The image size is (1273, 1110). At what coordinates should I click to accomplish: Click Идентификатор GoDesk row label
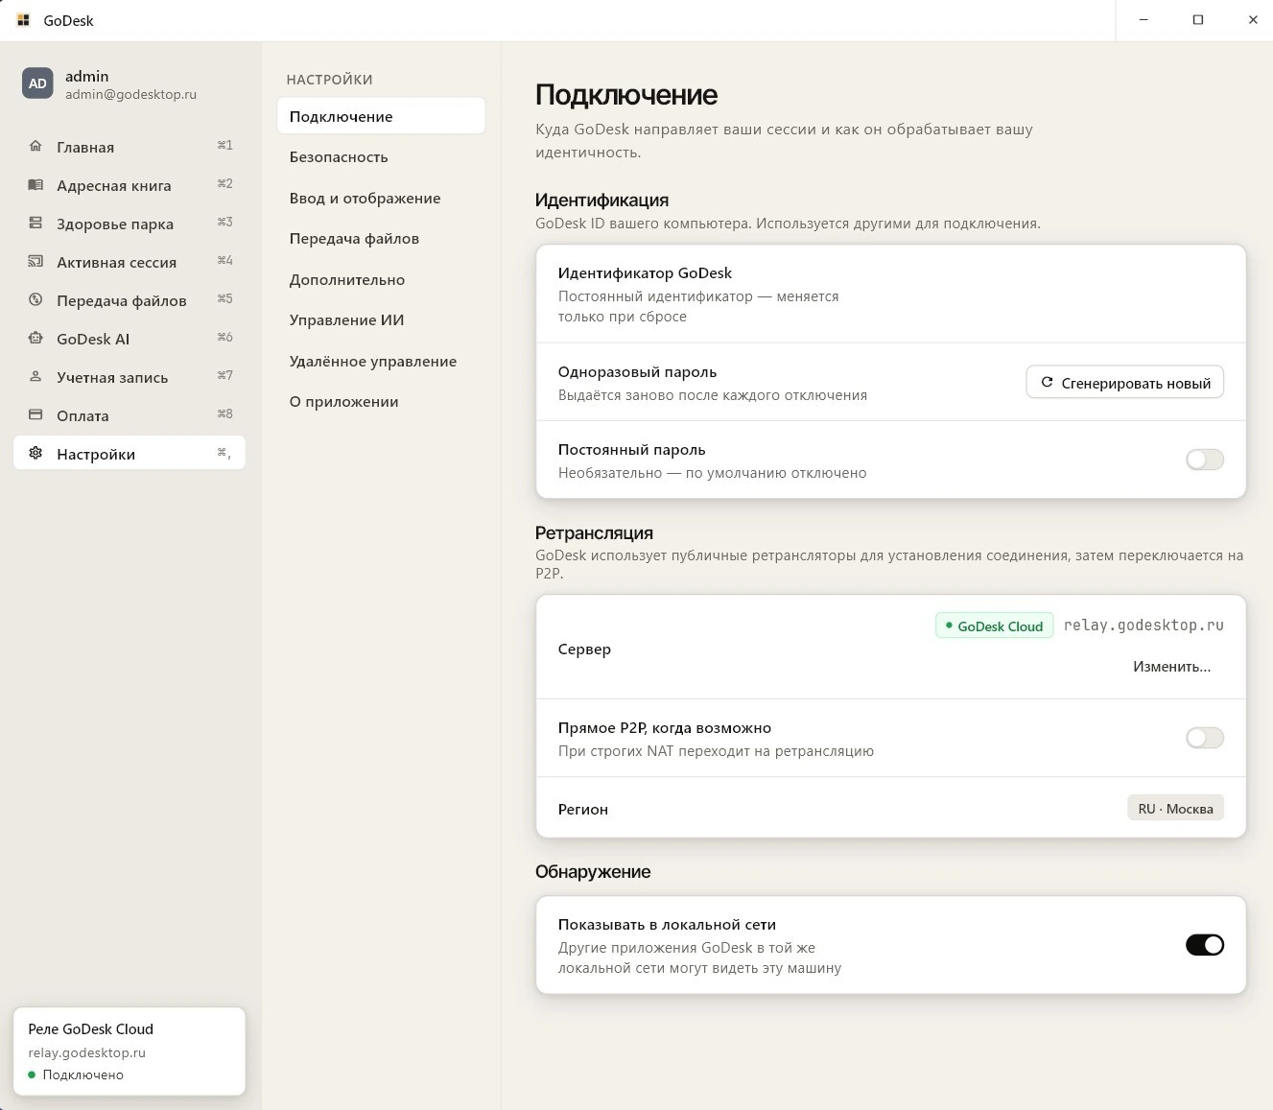click(645, 272)
